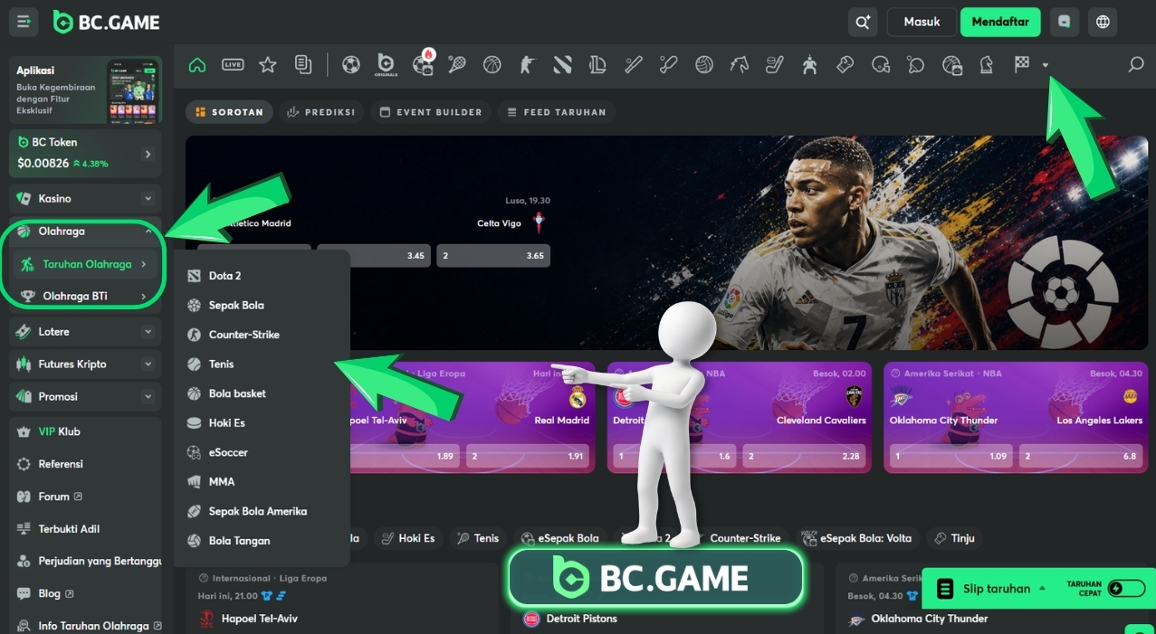Open favorites star icon in sports bar

pyautogui.click(x=268, y=64)
